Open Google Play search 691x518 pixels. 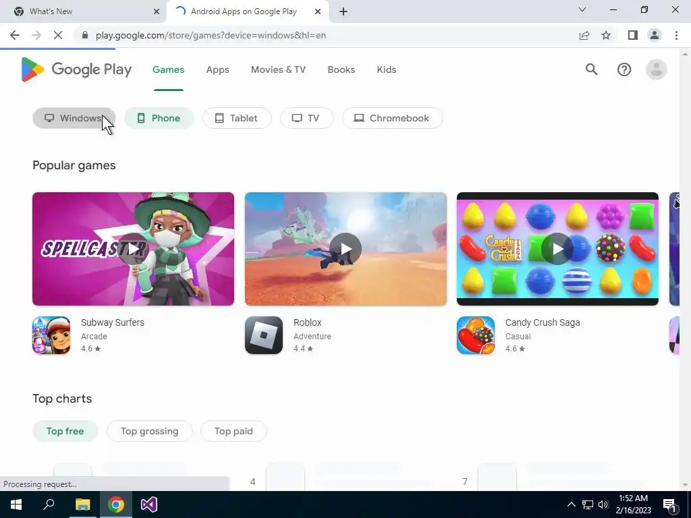point(591,69)
